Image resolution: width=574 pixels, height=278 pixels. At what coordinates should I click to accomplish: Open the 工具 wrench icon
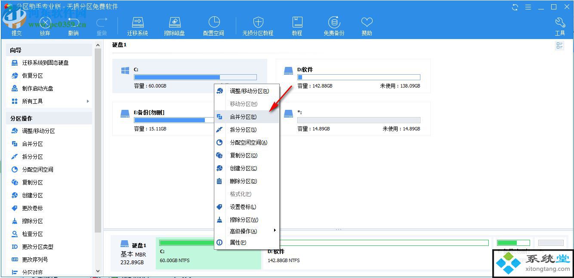560,26
